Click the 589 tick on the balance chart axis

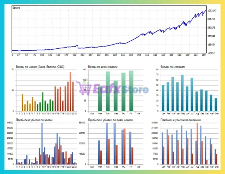pos(204,55)
